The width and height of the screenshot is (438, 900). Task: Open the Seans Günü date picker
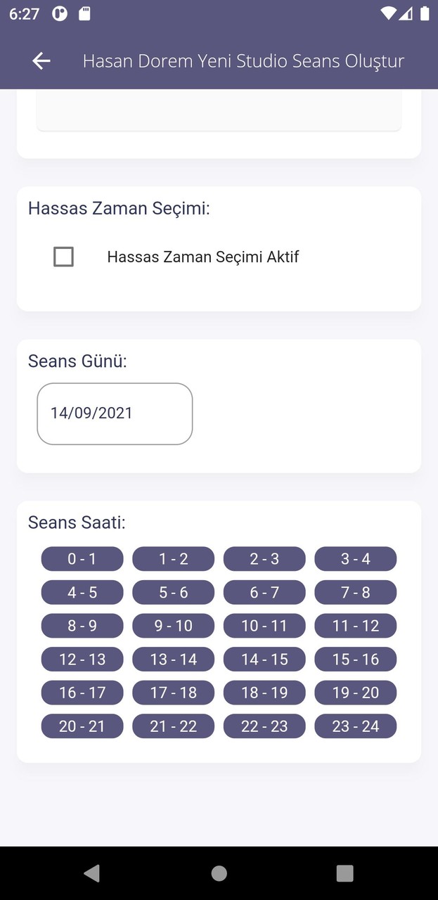pyautogui.click(x=115, y=413)
